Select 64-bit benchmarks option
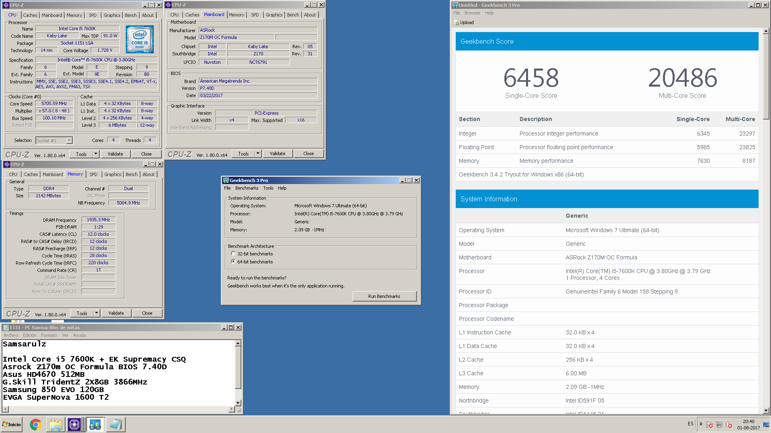 pyautogui.click(x=233, y=262)
